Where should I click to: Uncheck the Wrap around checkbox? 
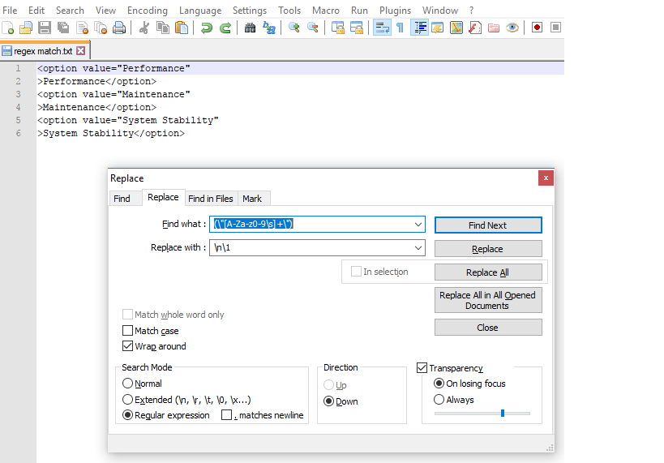tap(127, 346)
